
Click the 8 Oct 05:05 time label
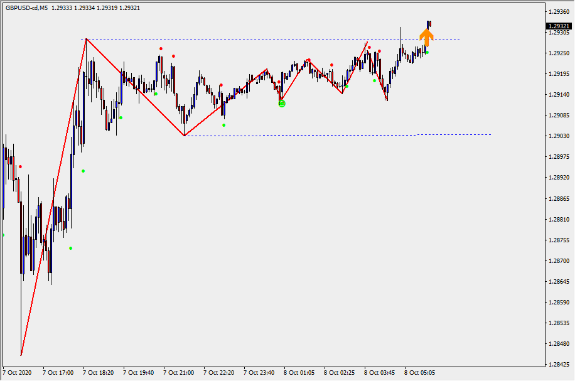(419, 372)
